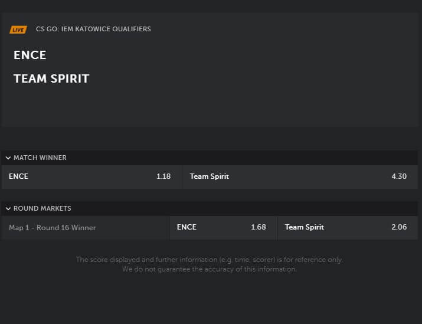Image resolution: width=422 pixels, height=324 pixels.
Task: Pick ENCE for Round 16 winner
Action: coord(223,227)
